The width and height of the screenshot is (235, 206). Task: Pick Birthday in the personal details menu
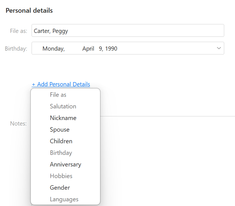(x=61, y=153)
